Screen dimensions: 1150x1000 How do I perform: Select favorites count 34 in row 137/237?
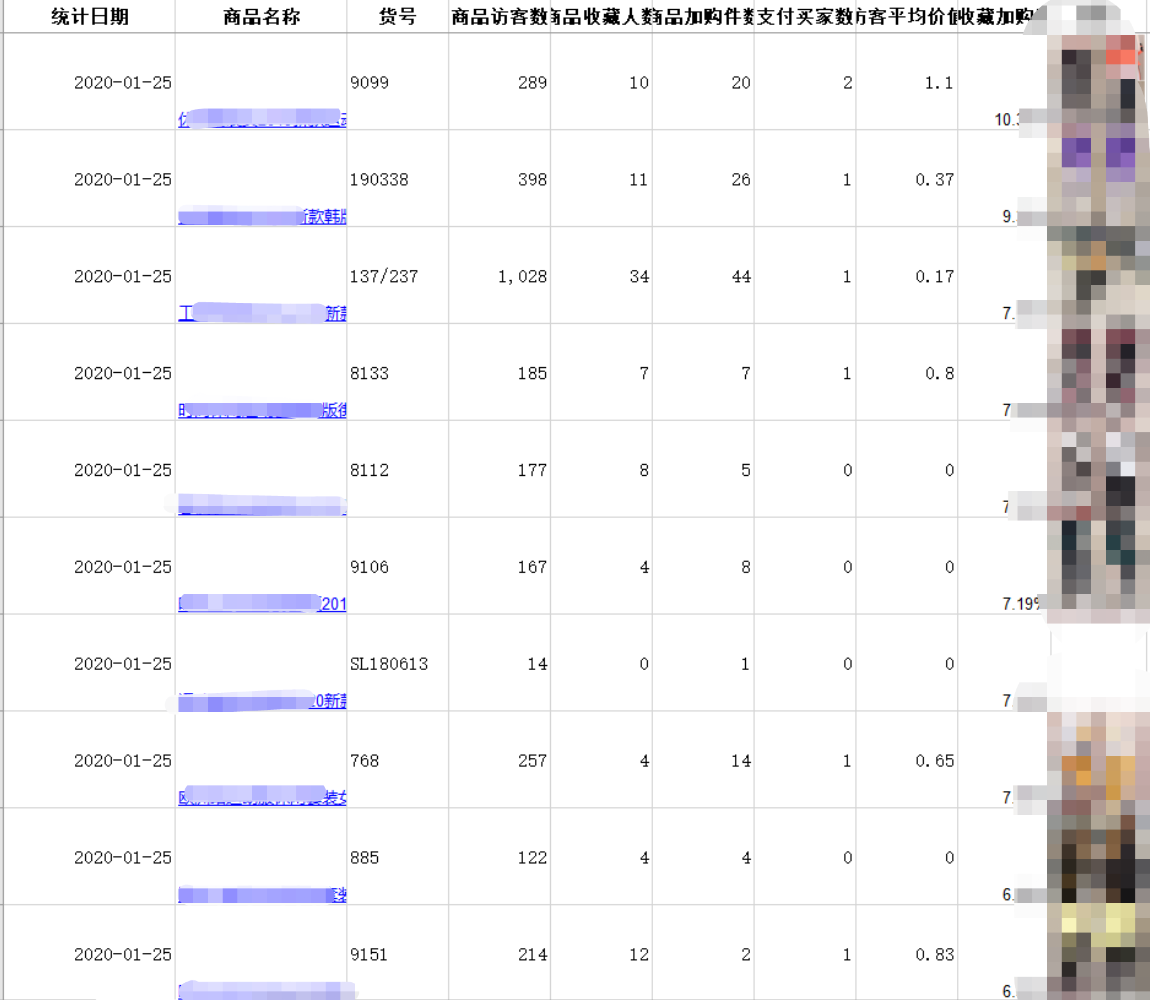pos(601,276)
